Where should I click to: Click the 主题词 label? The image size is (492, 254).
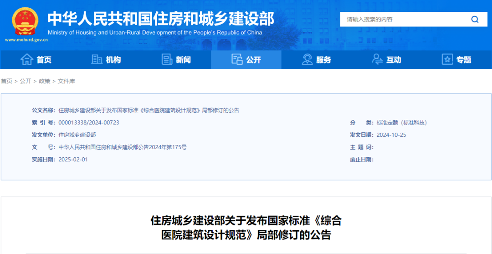362,147
